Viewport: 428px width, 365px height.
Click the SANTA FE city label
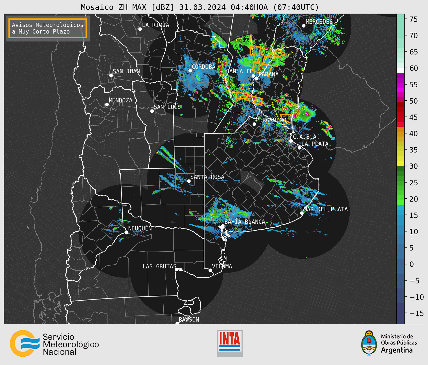pos(239,71)
